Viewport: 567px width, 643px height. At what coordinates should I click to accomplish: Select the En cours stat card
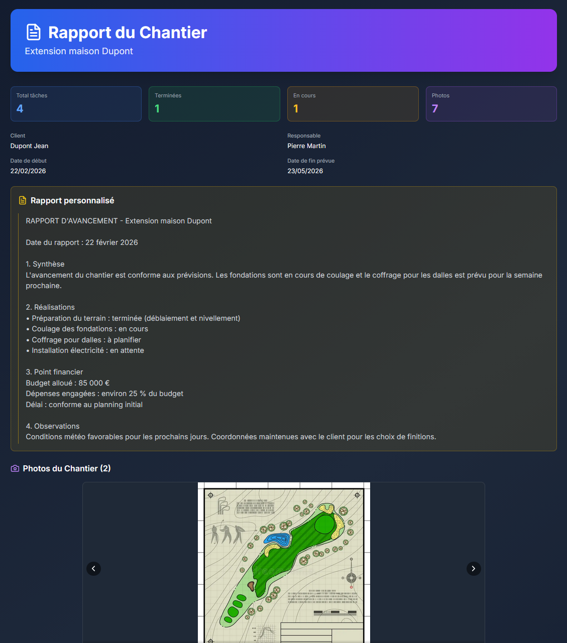[x=353, y=104]
